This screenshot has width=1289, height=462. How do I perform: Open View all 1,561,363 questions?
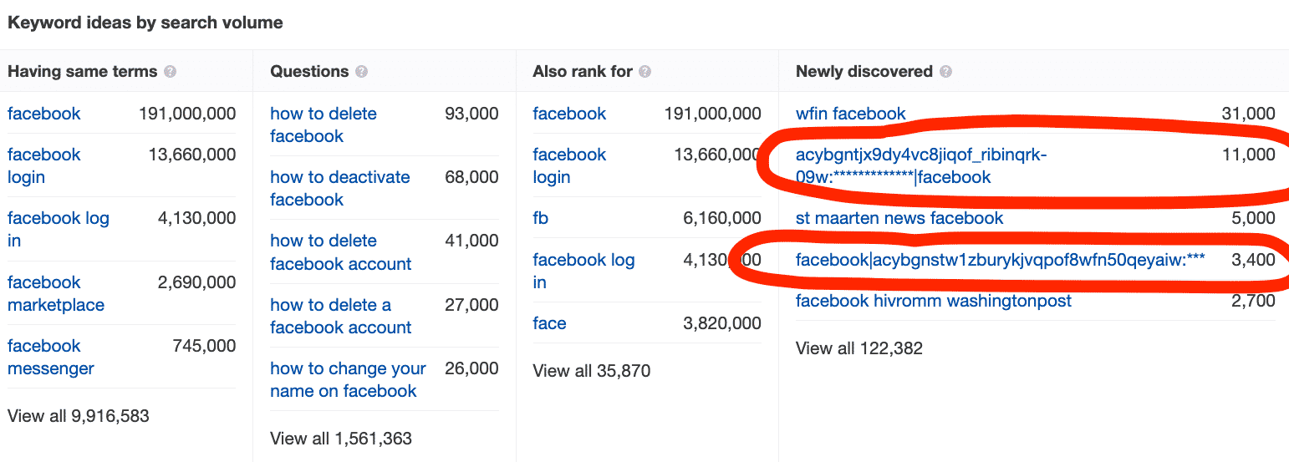(x=341, y=438)
